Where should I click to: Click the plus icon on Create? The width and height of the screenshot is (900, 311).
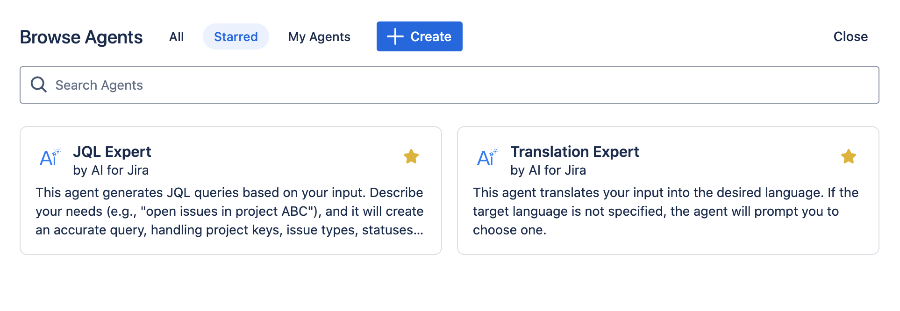395,36
